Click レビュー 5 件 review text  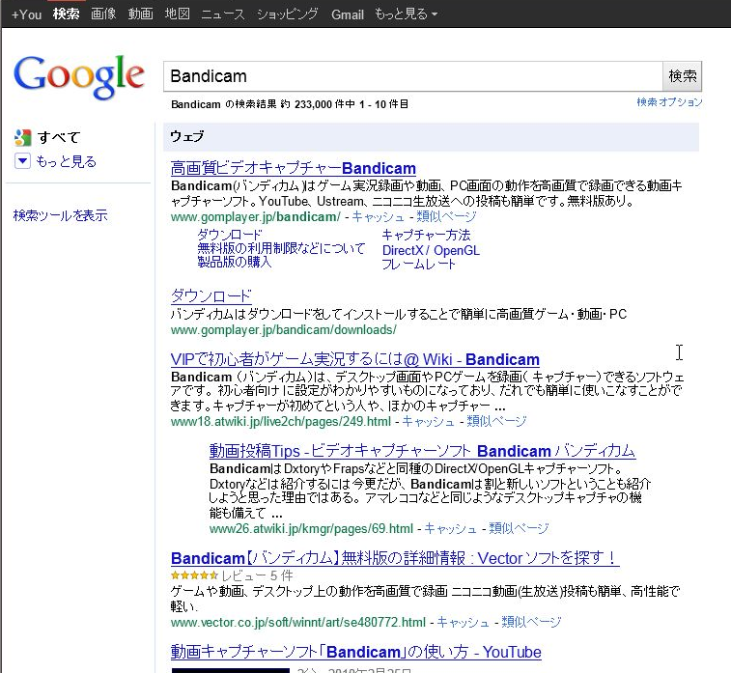(257, 575)
